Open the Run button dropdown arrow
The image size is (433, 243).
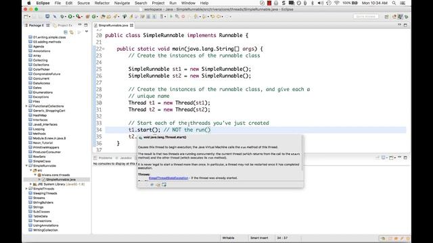[74, 16]
